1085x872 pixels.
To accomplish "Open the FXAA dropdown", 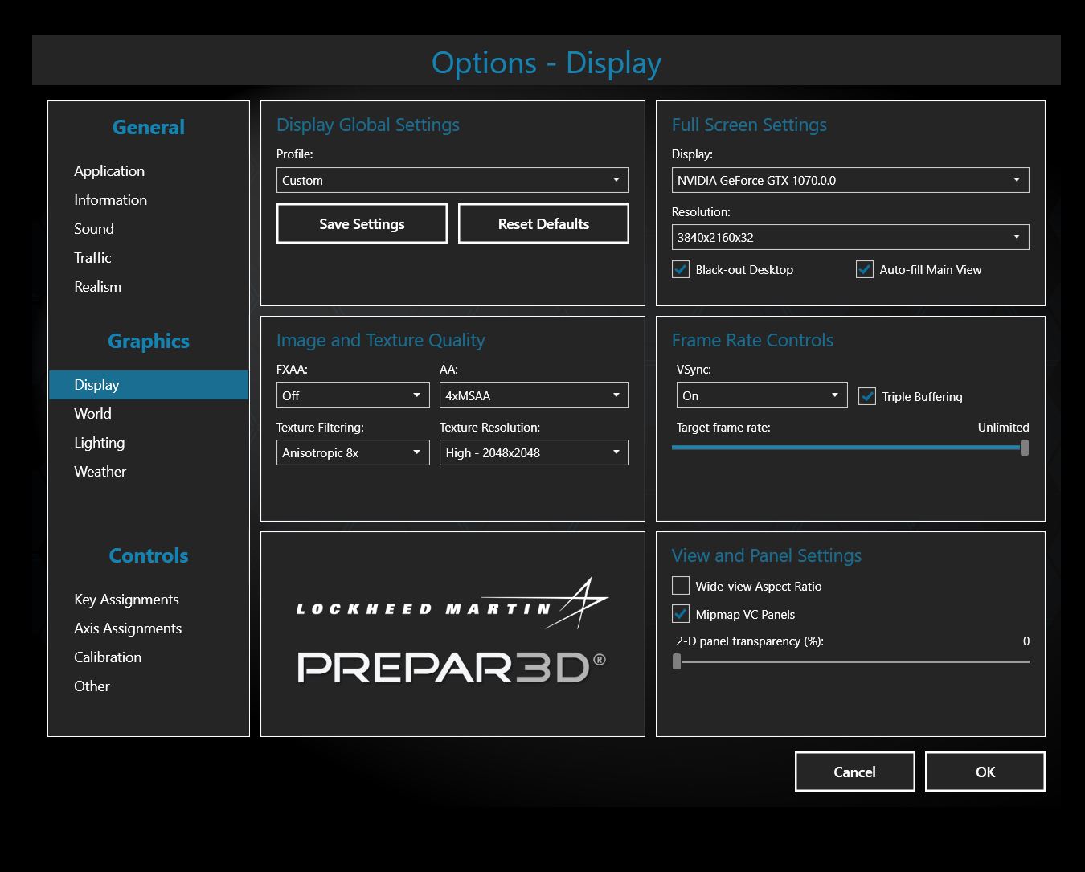I will (353, 395).
